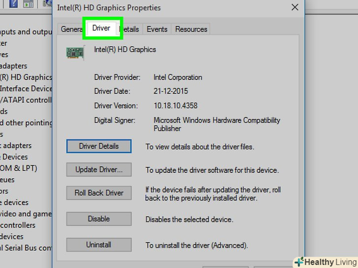Viewport: 358px width, 268px height.
Task: Select 'video and game' entry in Device Manager
Action: coord(26,214)
